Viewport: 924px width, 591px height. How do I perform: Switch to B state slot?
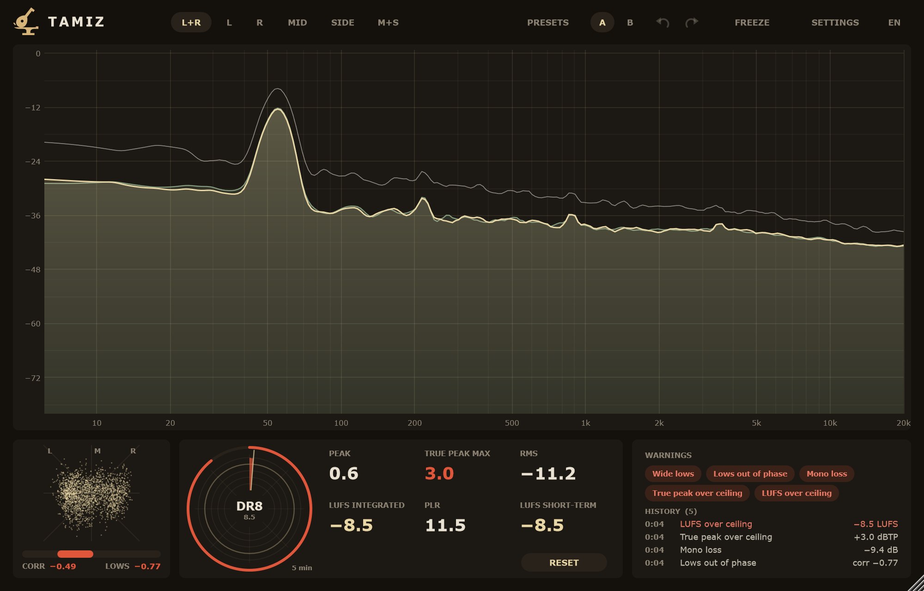click(630, 22)
